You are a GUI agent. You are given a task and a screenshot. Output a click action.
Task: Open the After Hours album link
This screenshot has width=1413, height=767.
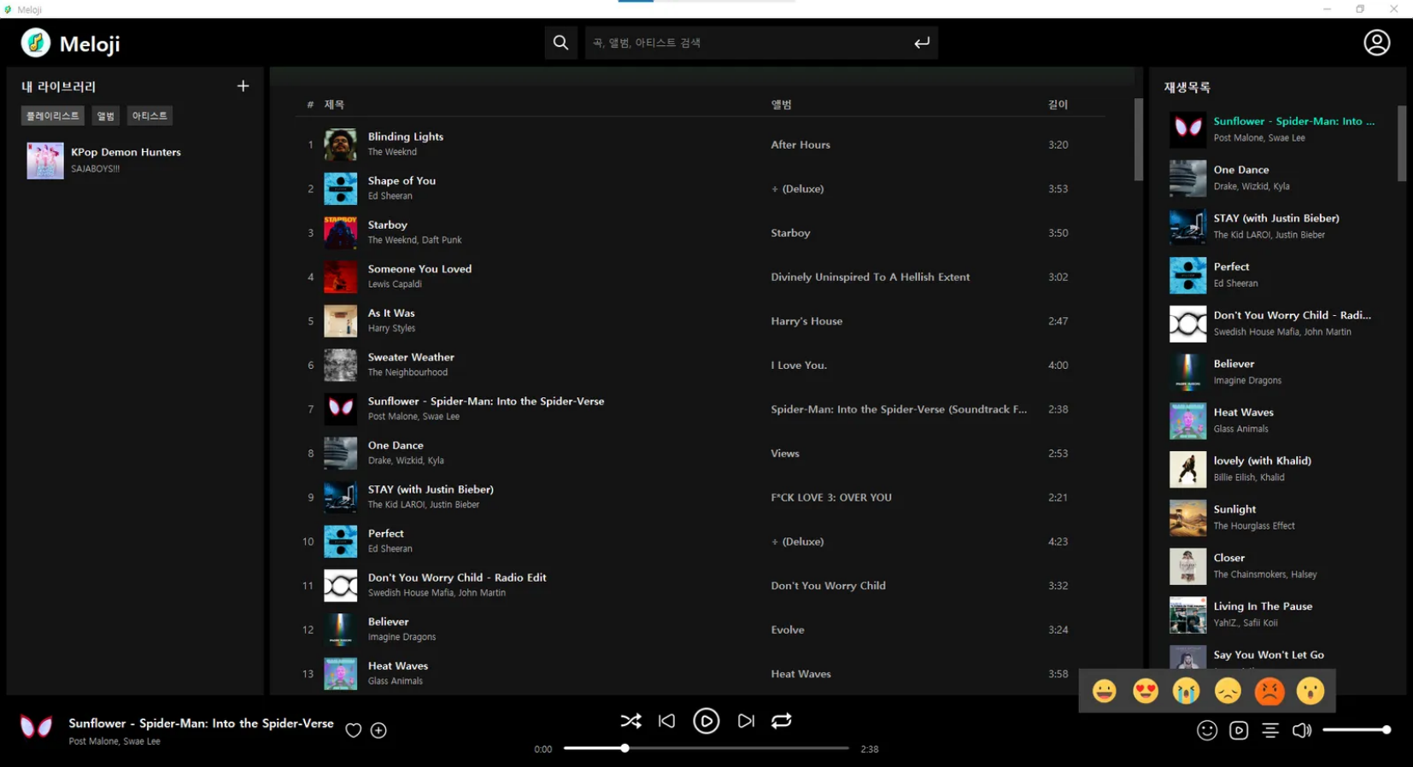tap(800, 144)
